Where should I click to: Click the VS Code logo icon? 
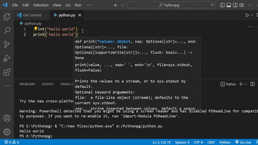coord(5,5)
